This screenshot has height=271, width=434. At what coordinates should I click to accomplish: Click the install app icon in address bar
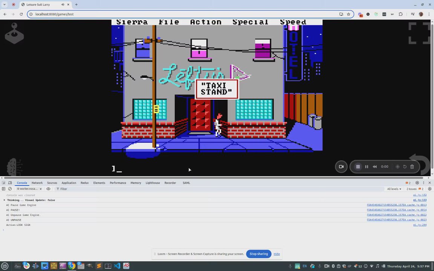click(341, 14)
